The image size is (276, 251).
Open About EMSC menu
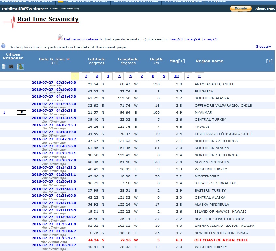pos(265,8)
